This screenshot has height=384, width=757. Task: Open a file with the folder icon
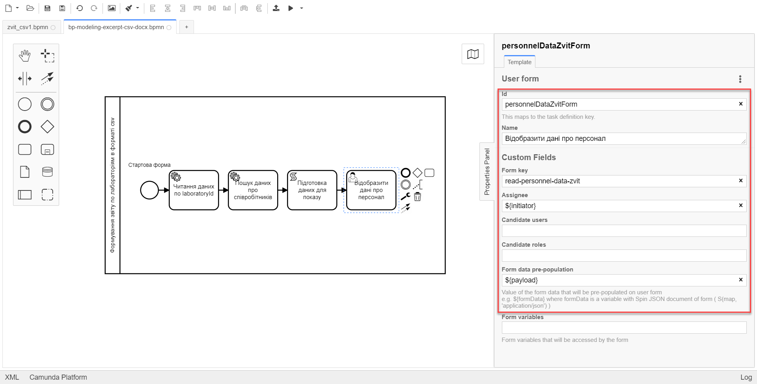tap(30, 8)
